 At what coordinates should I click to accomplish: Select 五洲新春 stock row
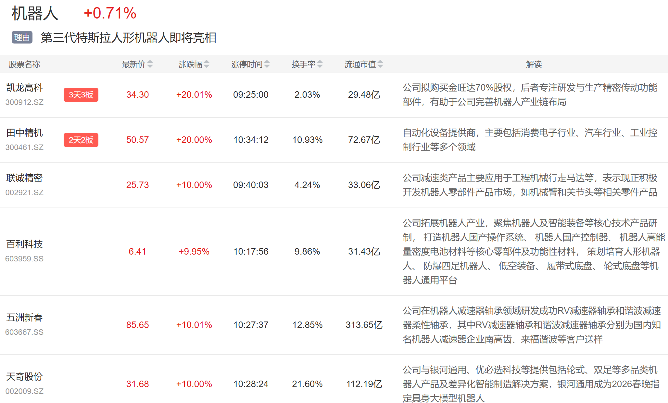[x=24, y=318]
